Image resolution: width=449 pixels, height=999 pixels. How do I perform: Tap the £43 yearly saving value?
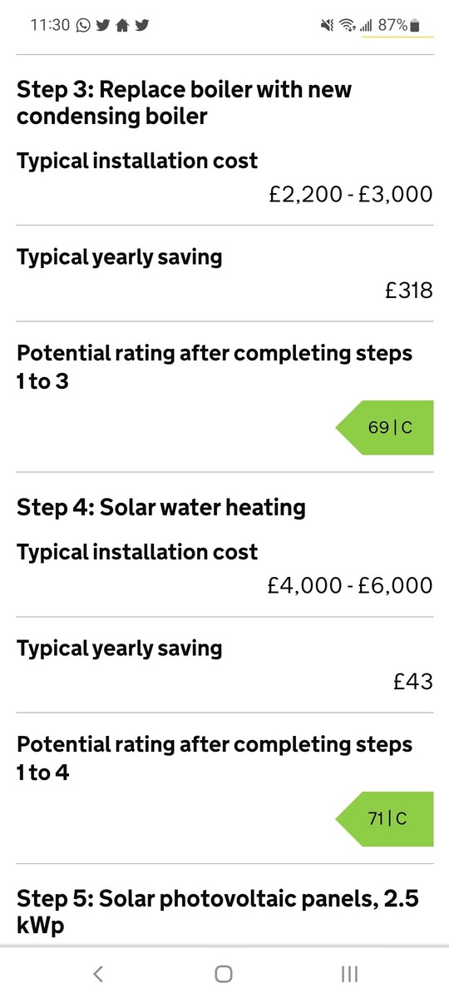(x=413, y=682)
